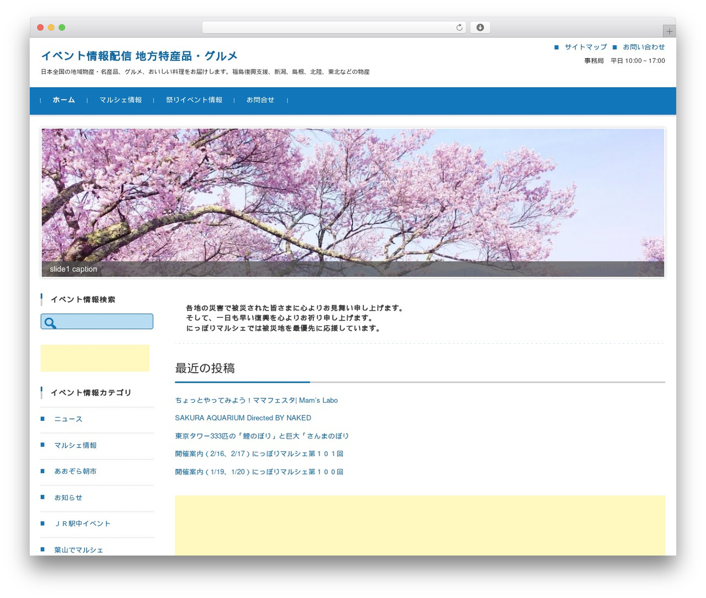Click the cherry blossom slider image
Screen dimensions: 706x598
pyautogui.click(x=353, y=202)
